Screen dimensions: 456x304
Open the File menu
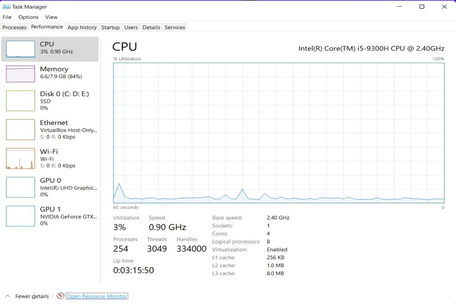coord(7,17)
